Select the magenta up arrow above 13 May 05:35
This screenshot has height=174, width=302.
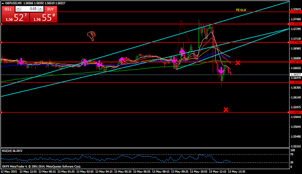[122, 60]
